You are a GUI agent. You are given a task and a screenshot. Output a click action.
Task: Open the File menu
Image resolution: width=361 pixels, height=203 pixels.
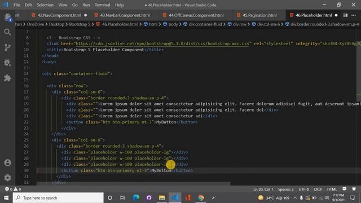pyautogui.click(x=16, y=5)
